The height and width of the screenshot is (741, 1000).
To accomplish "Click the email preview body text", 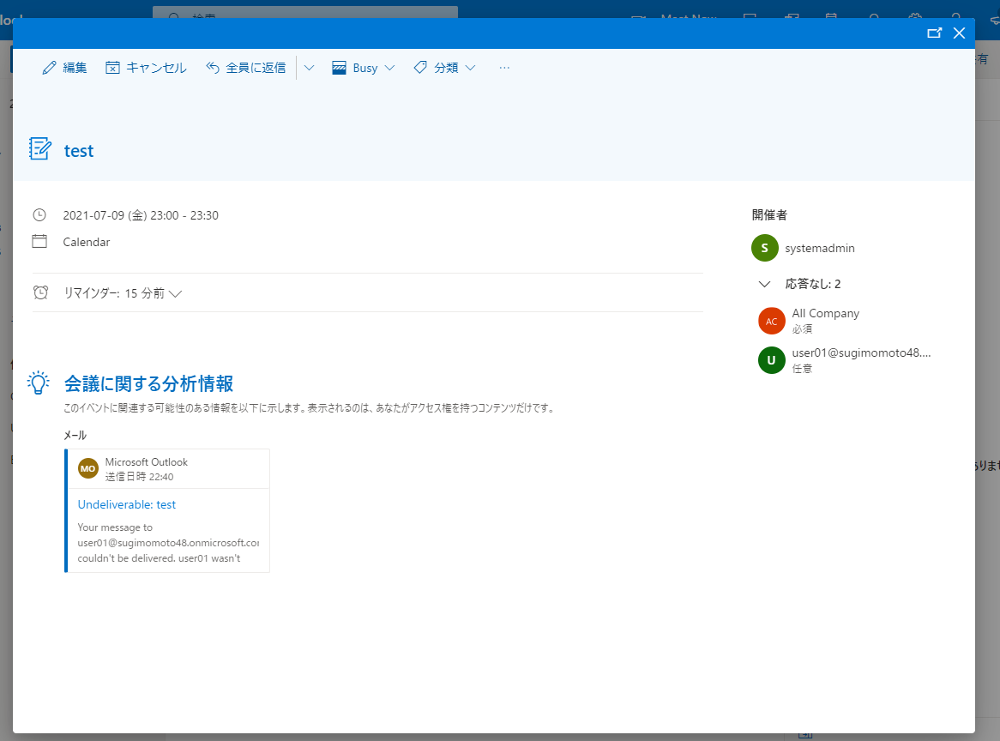I will pos(168,543).
